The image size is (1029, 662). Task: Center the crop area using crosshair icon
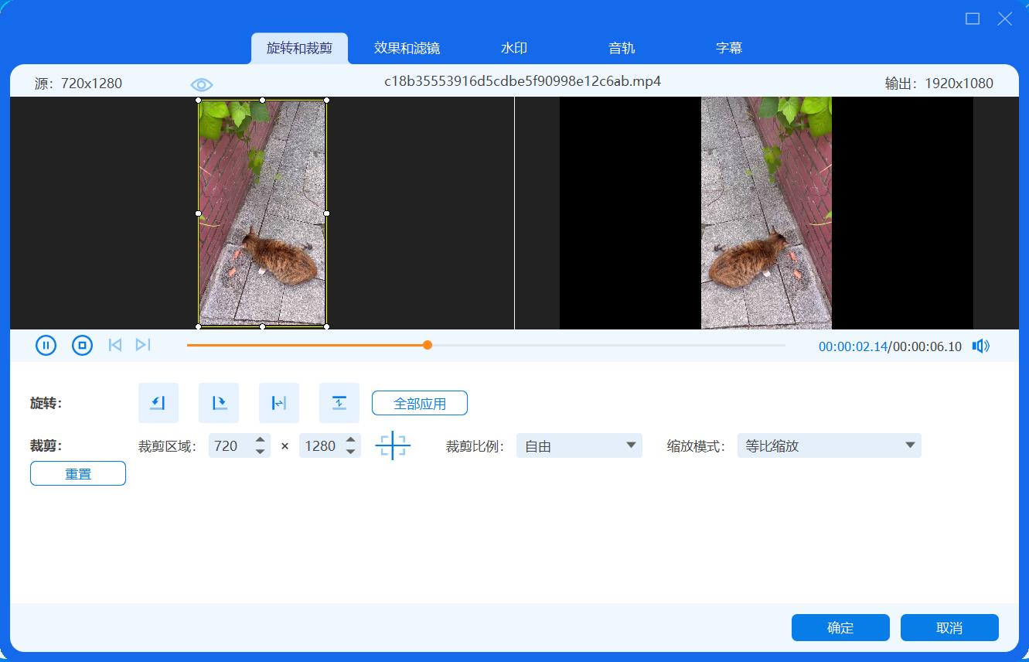point(393,445)
